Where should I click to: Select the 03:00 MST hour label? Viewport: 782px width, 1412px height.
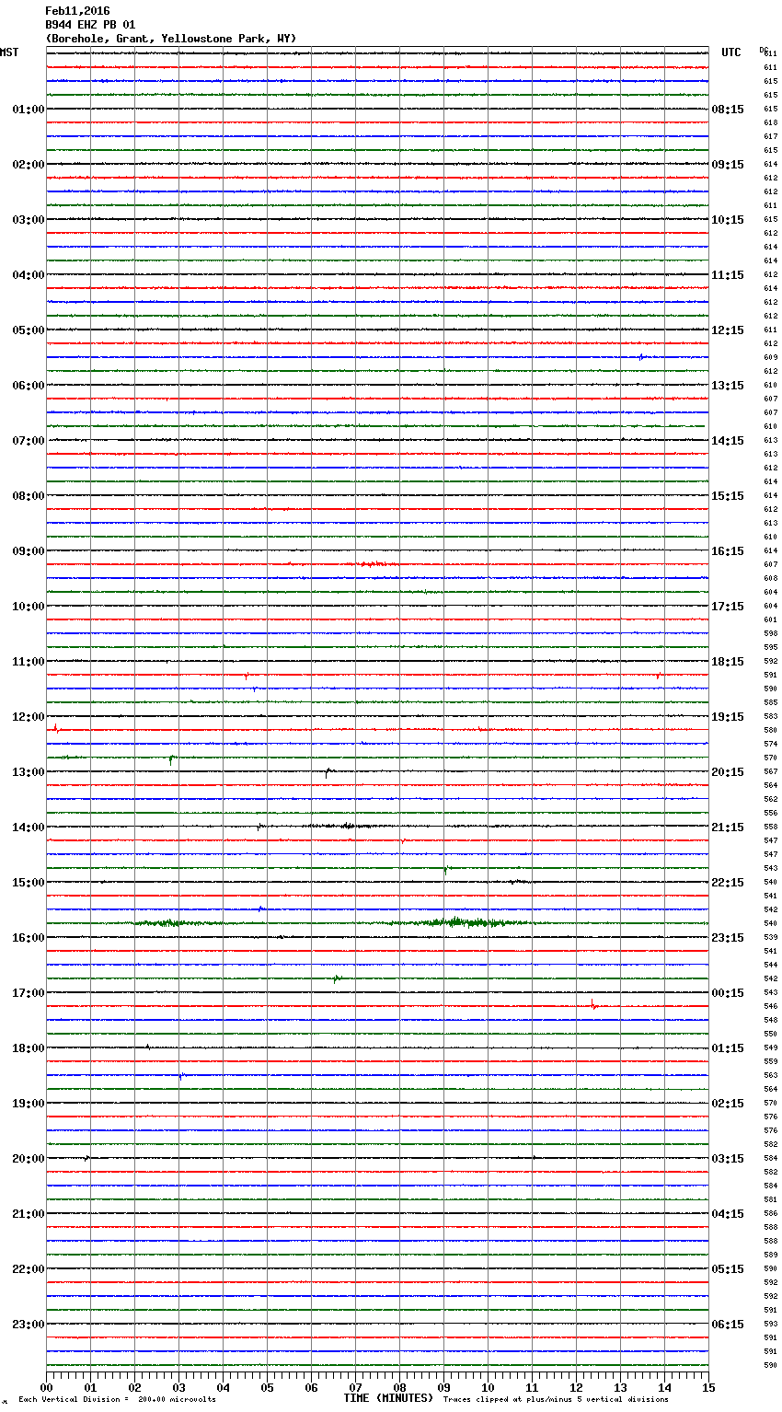pyautogui.click(x=28, y=220)
